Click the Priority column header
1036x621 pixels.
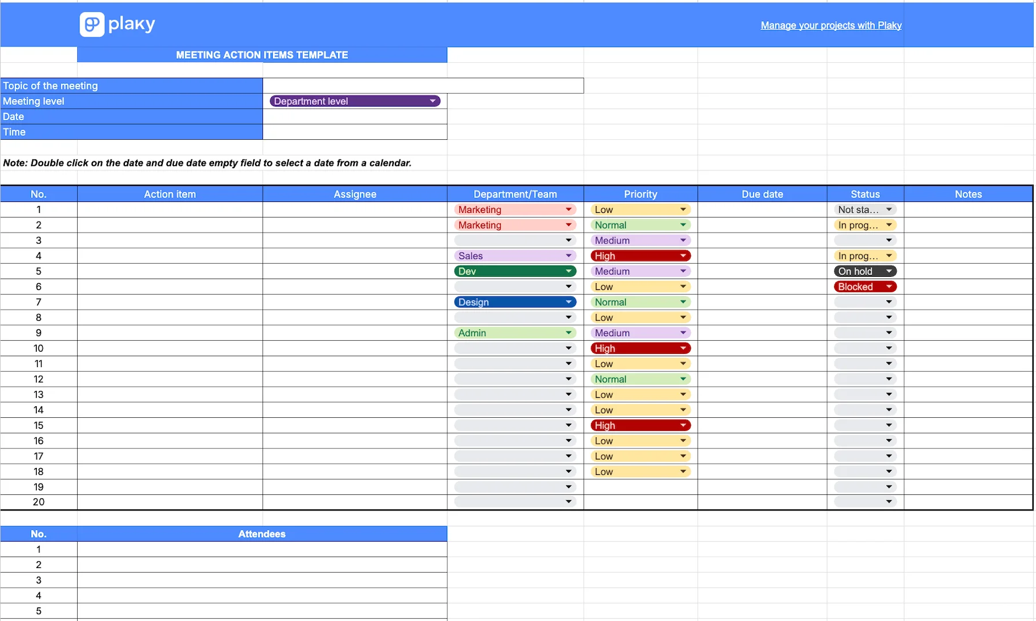(641, 194)
